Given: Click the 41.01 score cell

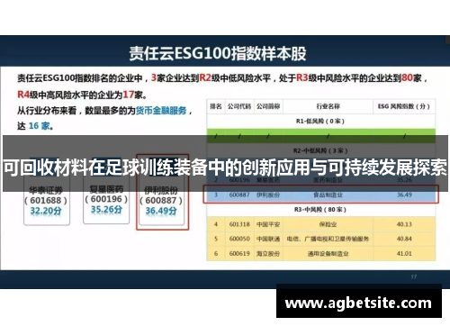Looking at the screenshot, I should [404, 253].
